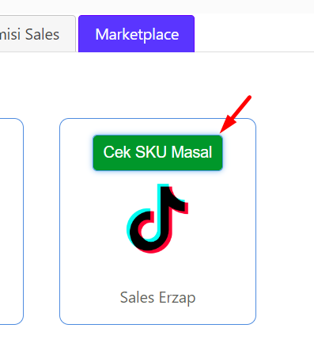Tap the black TikTok note symbol
This screenshot has width=314, height=351.
click(x=157, y=219)
